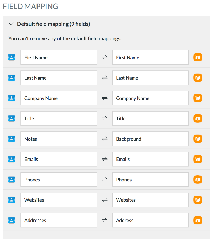Select the left First Name field
This screenshot has height=241, width=210.
click(59, 57)
